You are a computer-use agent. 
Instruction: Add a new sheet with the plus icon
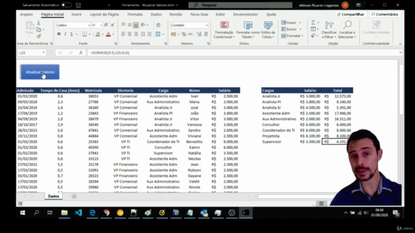(x=74, y=196)
